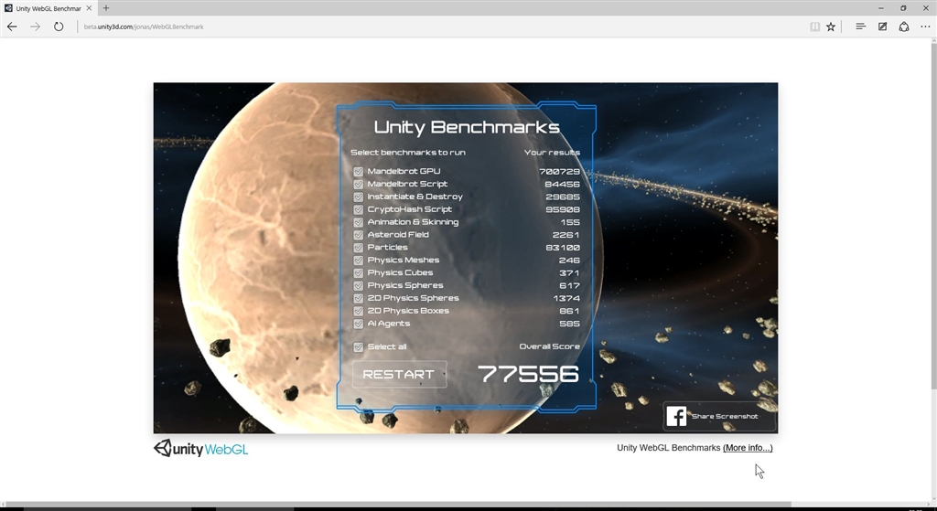Make a web note with pen icon
Viewport: 937px width, 511px height.
(883, 27)
